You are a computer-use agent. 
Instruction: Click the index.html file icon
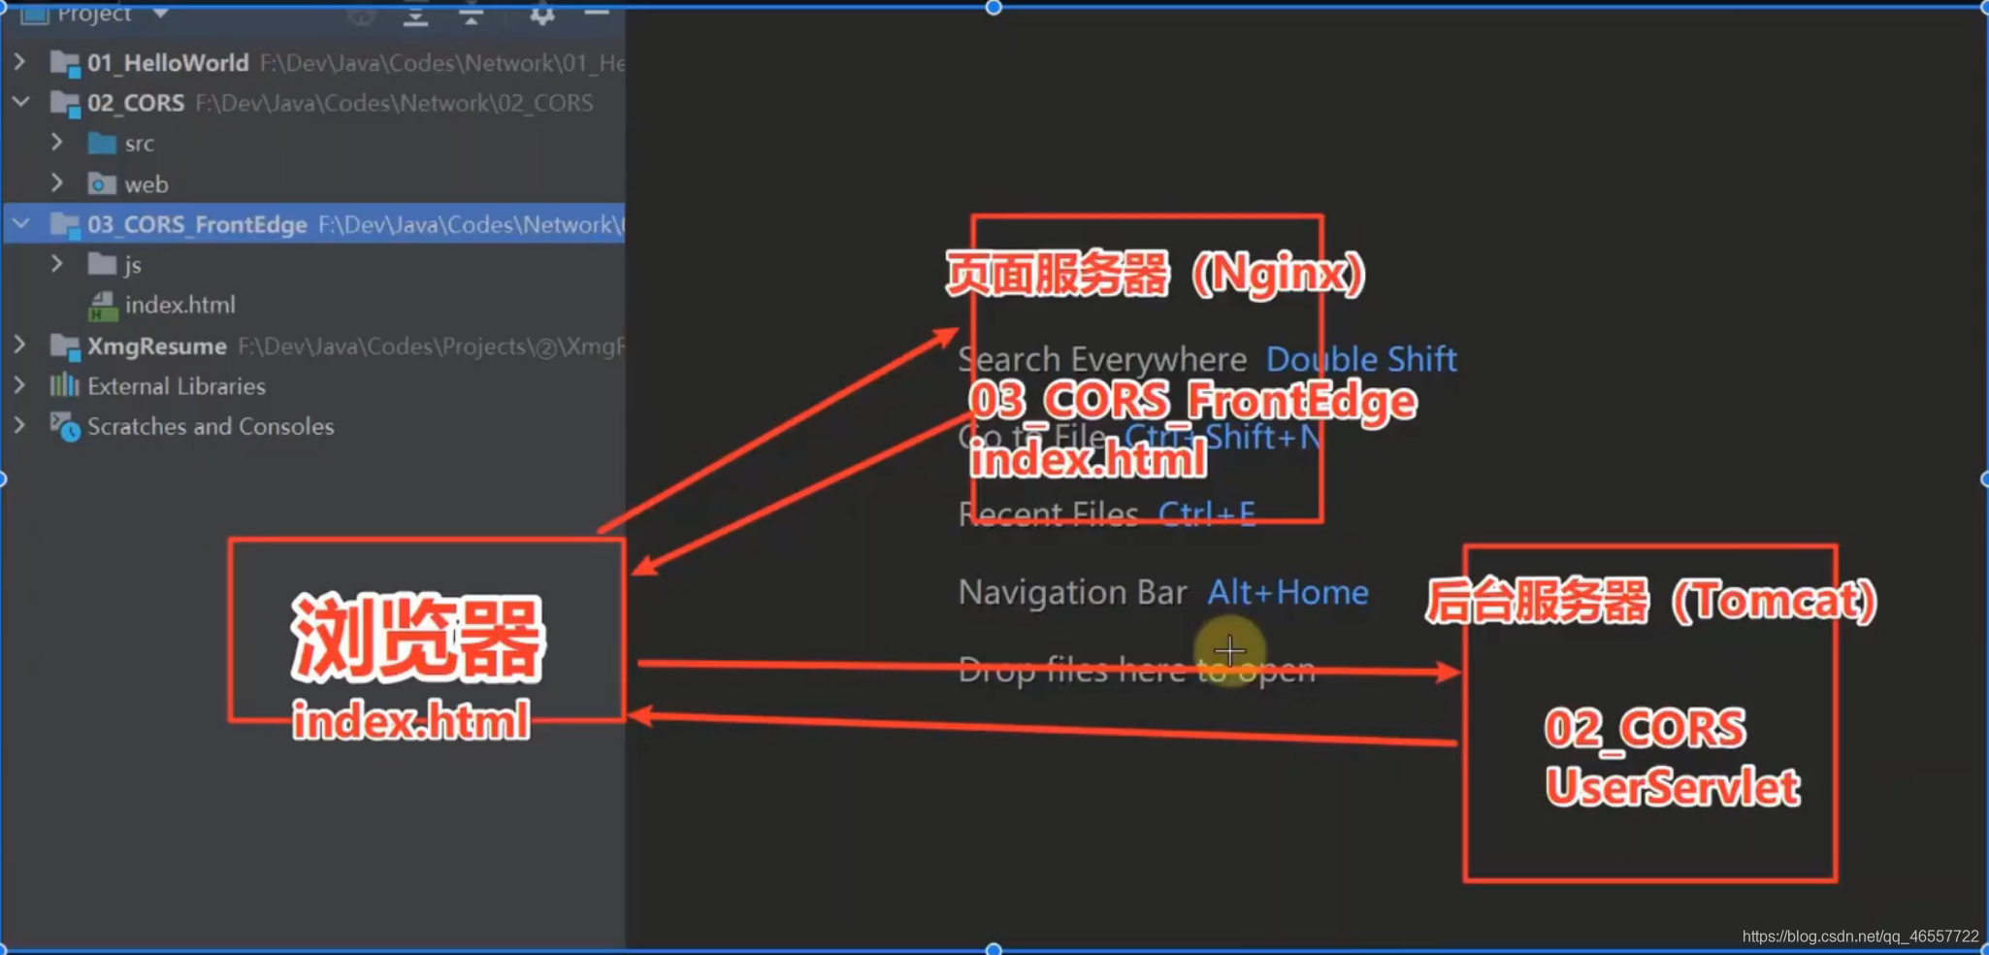point(102,306)
